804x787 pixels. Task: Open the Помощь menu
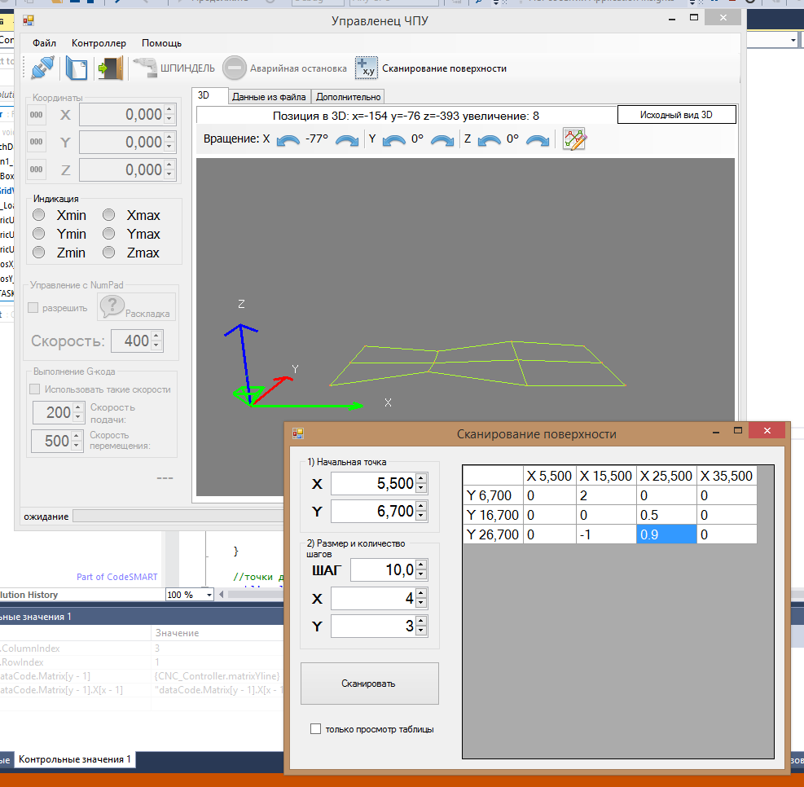point(161,43)
